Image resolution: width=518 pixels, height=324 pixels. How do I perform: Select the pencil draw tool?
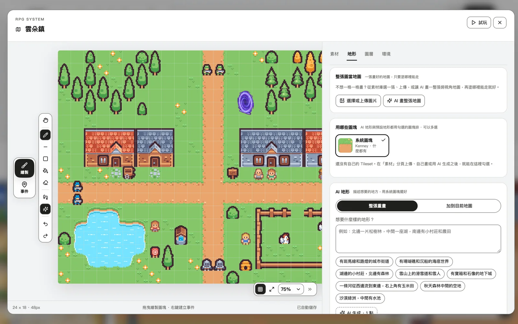click(x=45, y=135)
